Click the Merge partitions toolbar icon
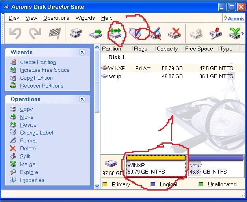247x202 pixels. (x=235, y=33)
